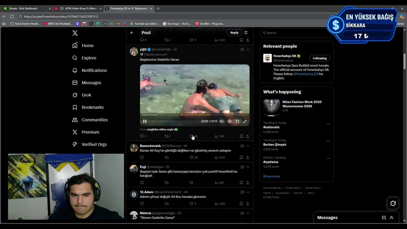Open video settings gear

pos(230,121)
